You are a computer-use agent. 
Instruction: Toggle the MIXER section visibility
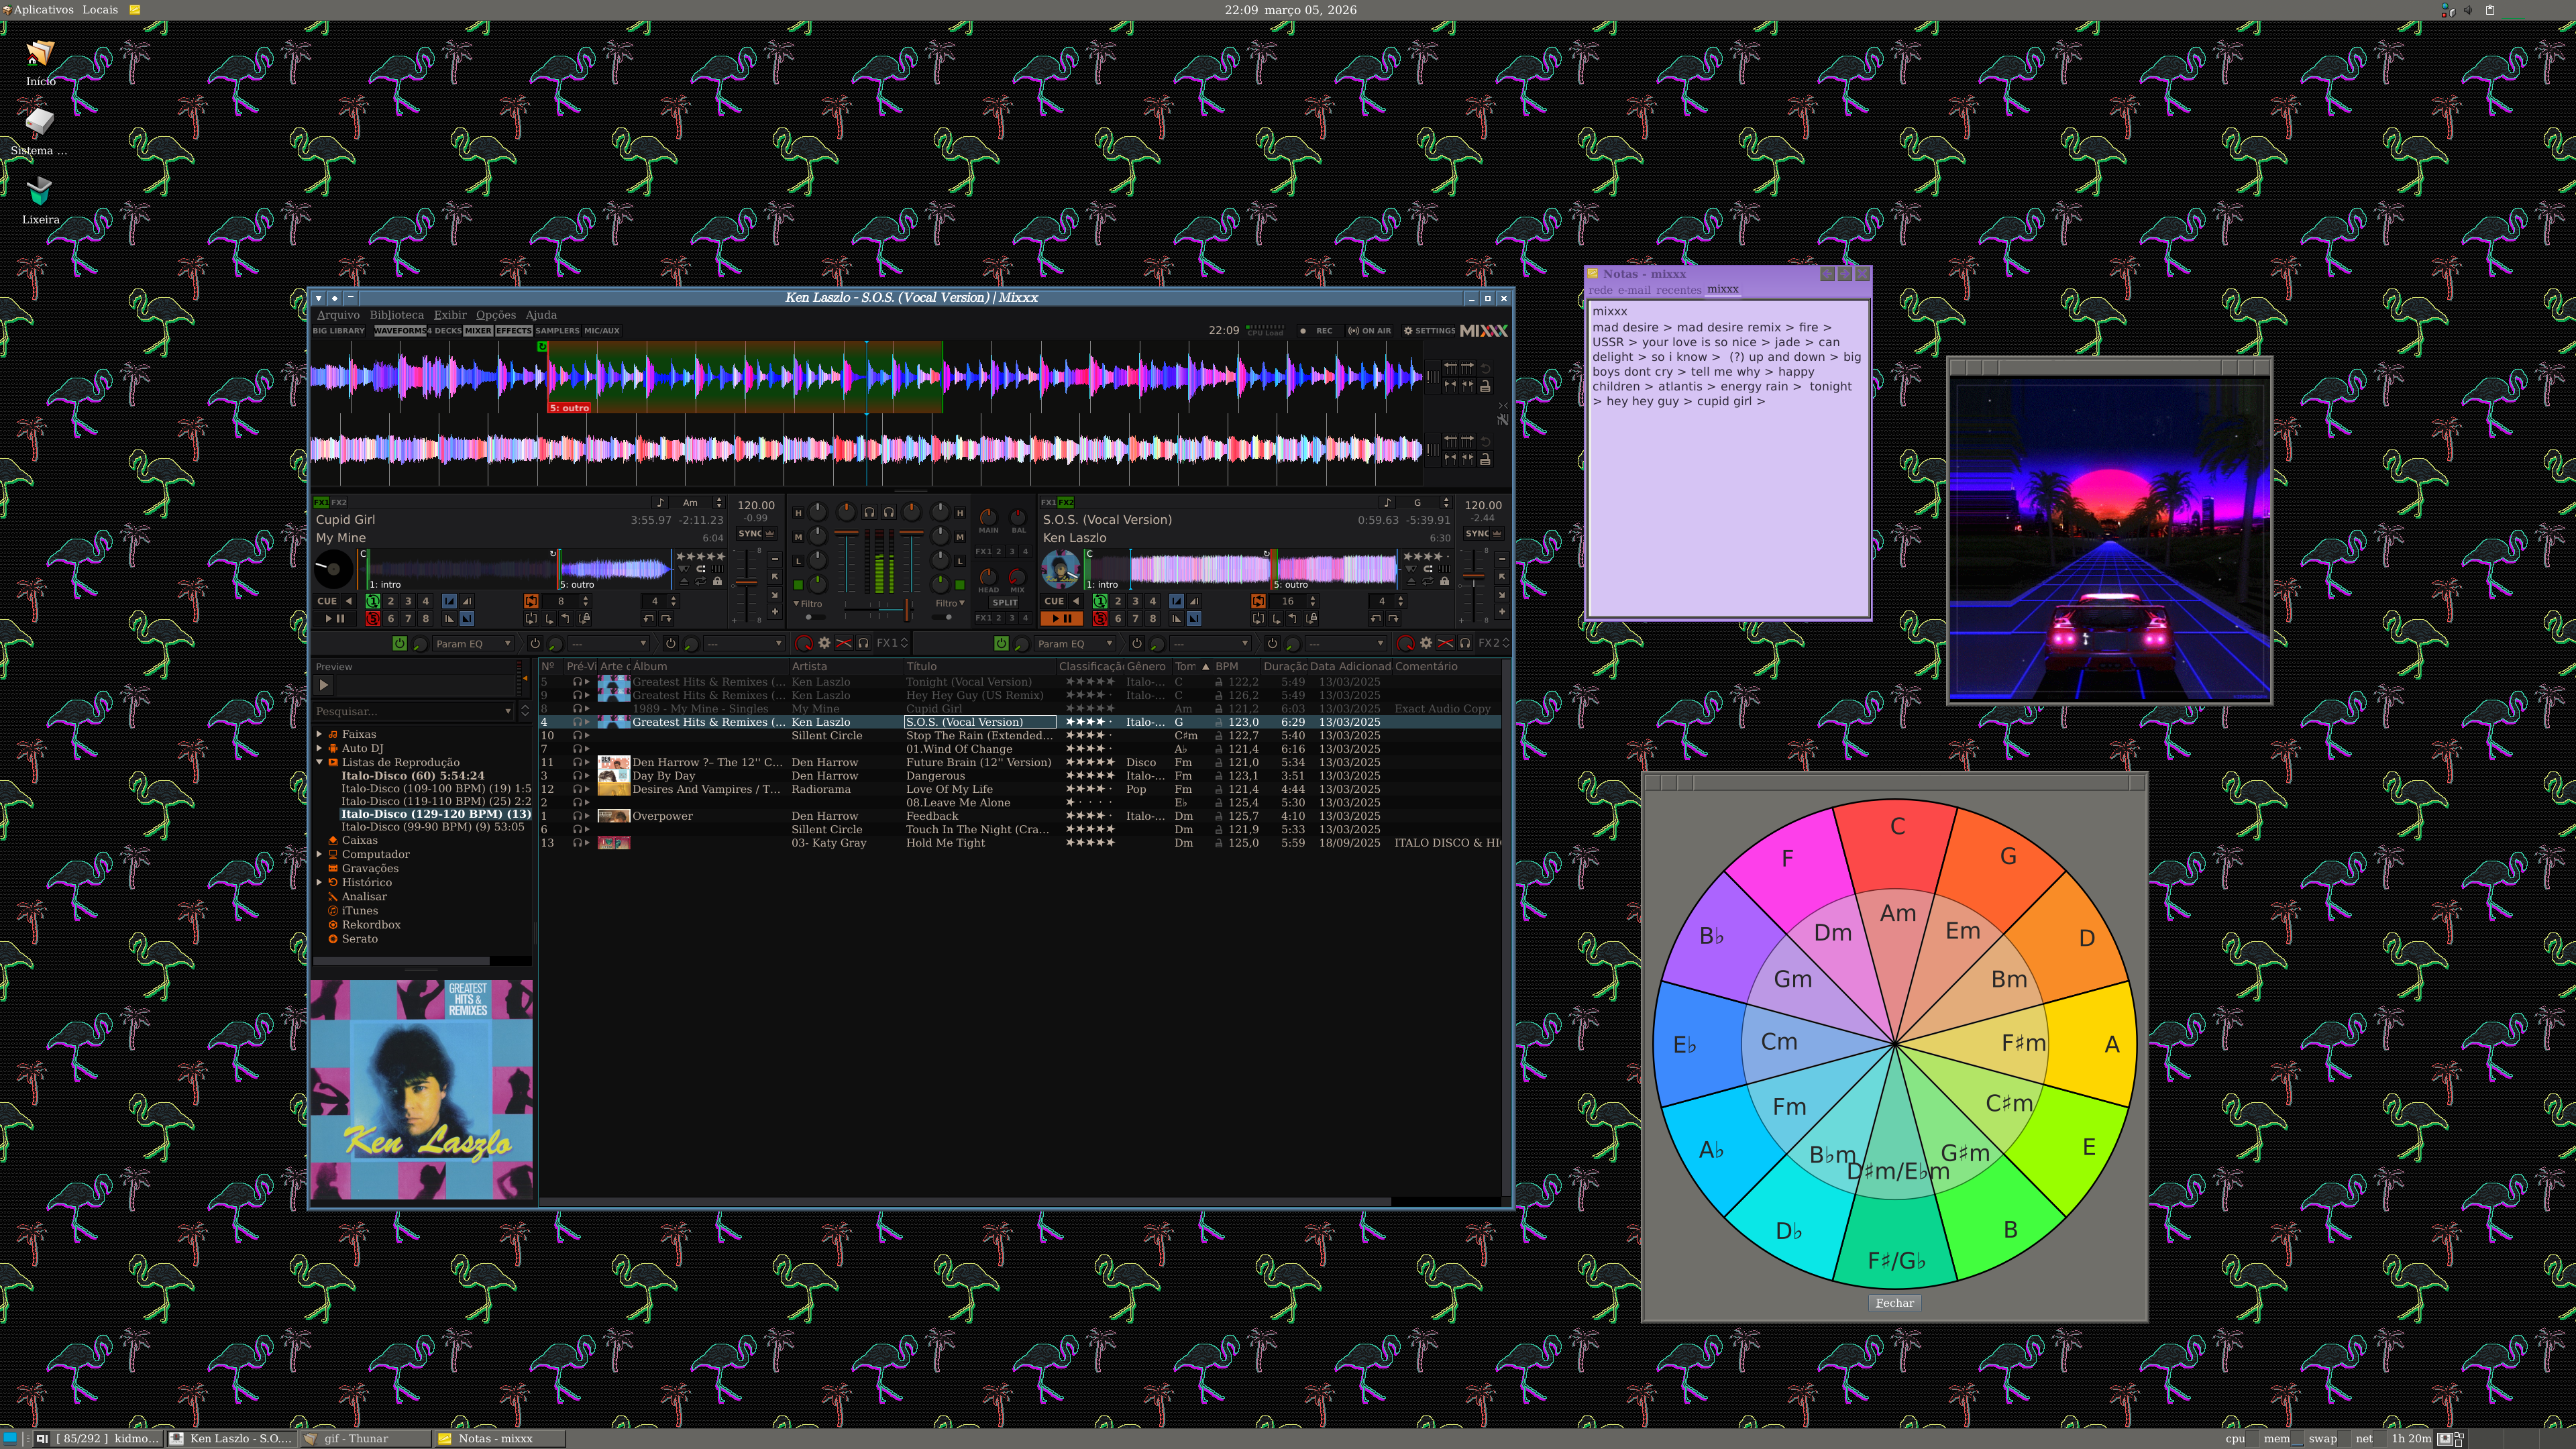[x=478, y=331]
